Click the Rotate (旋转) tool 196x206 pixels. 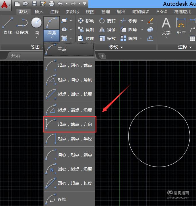pyautogui.click(x=107, y=21)
